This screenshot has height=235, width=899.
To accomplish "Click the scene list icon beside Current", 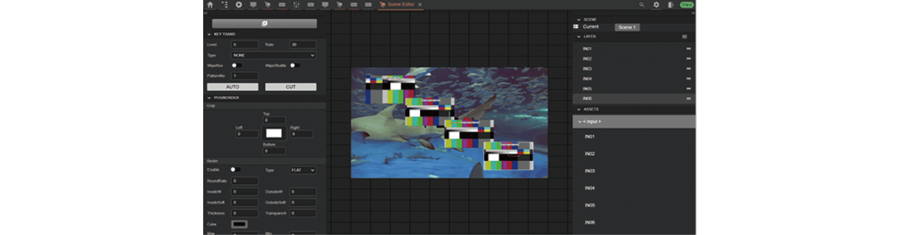I will 576,27.
